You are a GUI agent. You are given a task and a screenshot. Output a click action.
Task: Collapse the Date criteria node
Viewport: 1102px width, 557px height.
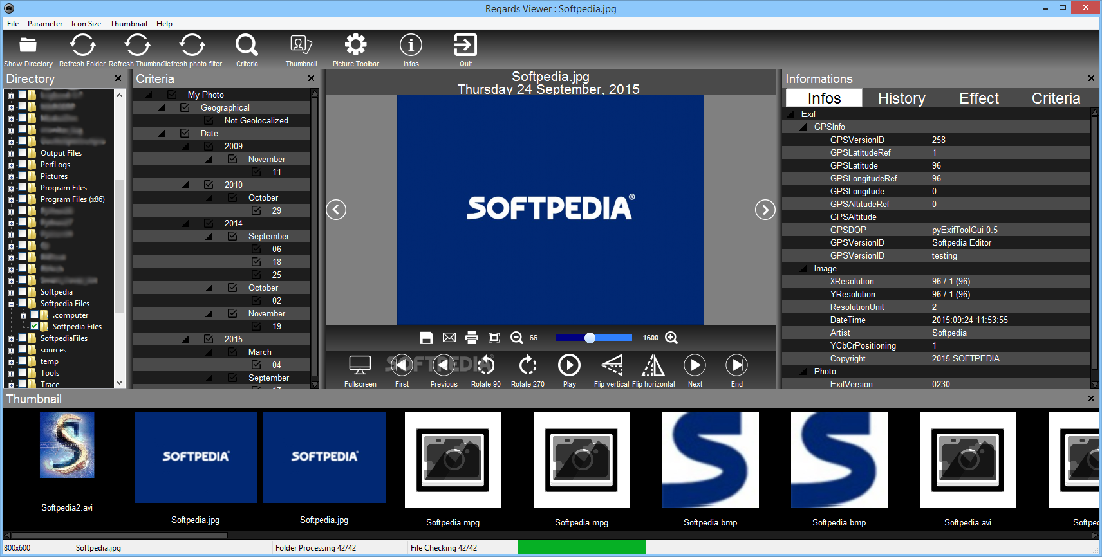click(162, 133)
